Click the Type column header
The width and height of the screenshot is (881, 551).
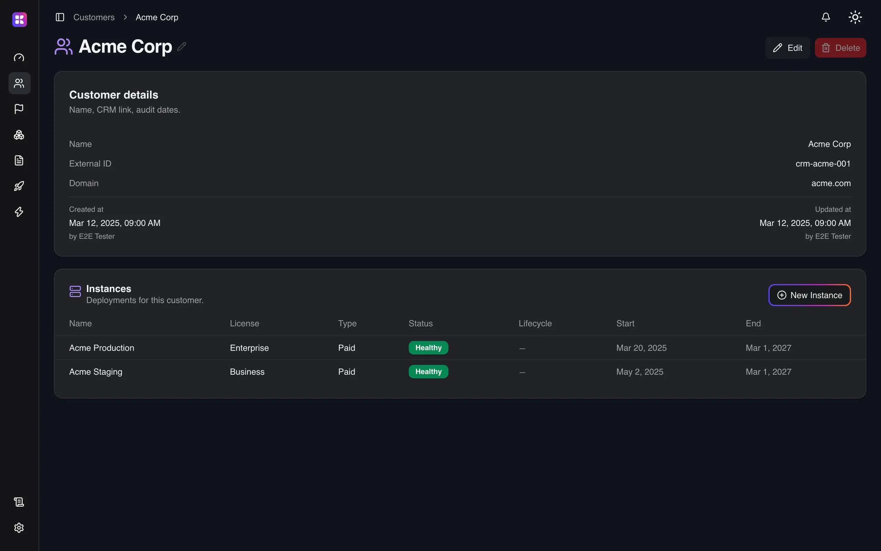click(347, 323)
